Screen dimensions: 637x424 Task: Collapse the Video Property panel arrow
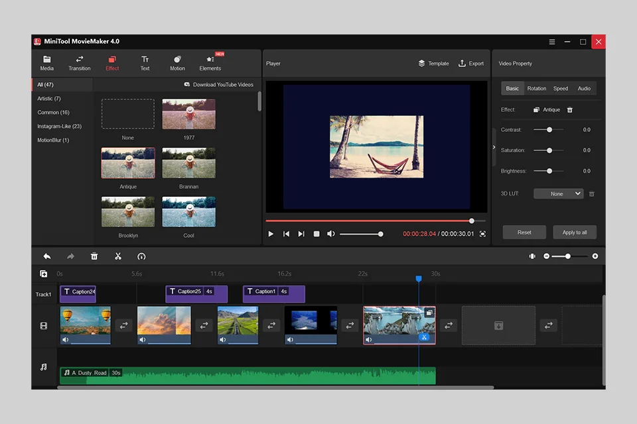(494, 147)
